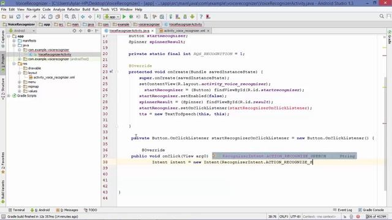Viewport: 392px width, 220px height.
Task: Open the Refactor menu
Action: pos(73,10)
